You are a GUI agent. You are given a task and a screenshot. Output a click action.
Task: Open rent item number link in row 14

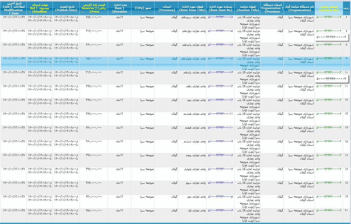coord(220,128)
